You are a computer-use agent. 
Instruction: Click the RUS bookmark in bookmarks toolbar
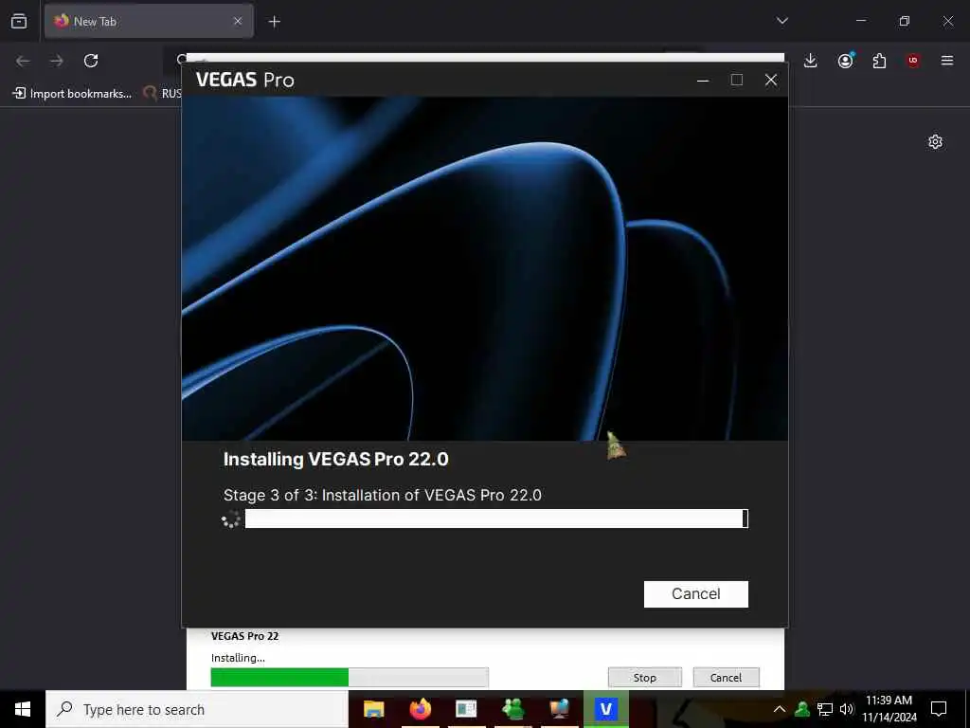(163, 94)
